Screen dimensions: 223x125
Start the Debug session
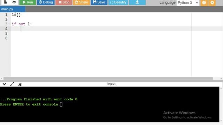[x=46, y=2]
